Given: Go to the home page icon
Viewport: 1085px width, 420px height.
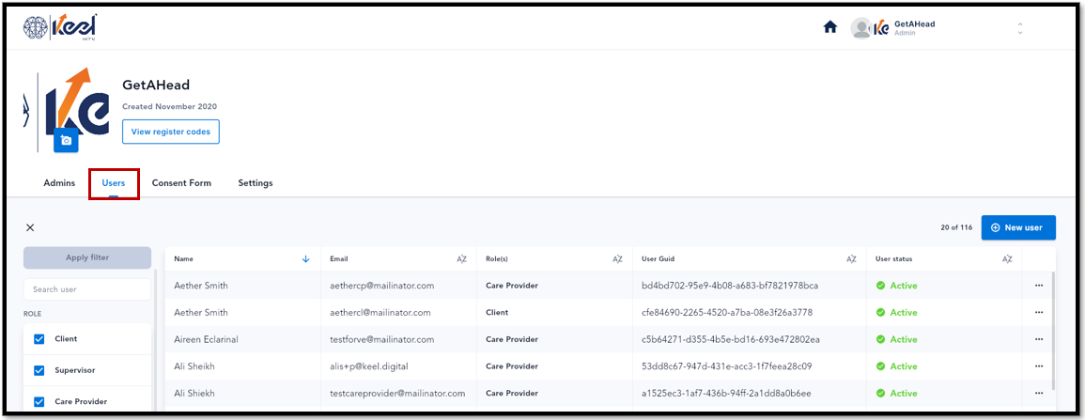Looking at the screenshot, I should click(830, 27).
